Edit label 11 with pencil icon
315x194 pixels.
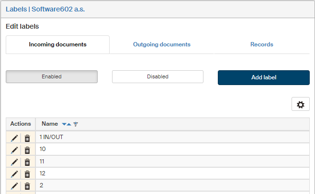pos(14,162)
